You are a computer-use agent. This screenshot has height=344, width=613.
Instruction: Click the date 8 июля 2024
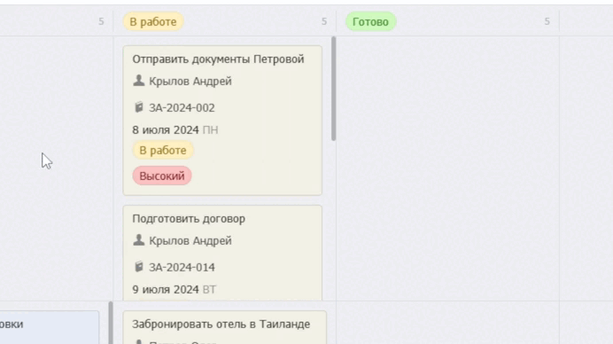pyautogui.click(x=166, y=130)
